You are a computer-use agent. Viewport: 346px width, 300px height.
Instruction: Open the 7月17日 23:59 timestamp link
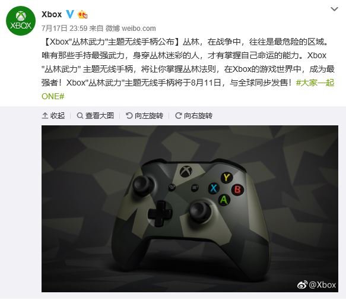point(65,29)
